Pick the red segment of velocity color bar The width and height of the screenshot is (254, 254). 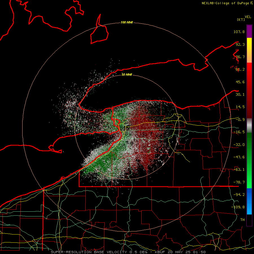(249, 90)
